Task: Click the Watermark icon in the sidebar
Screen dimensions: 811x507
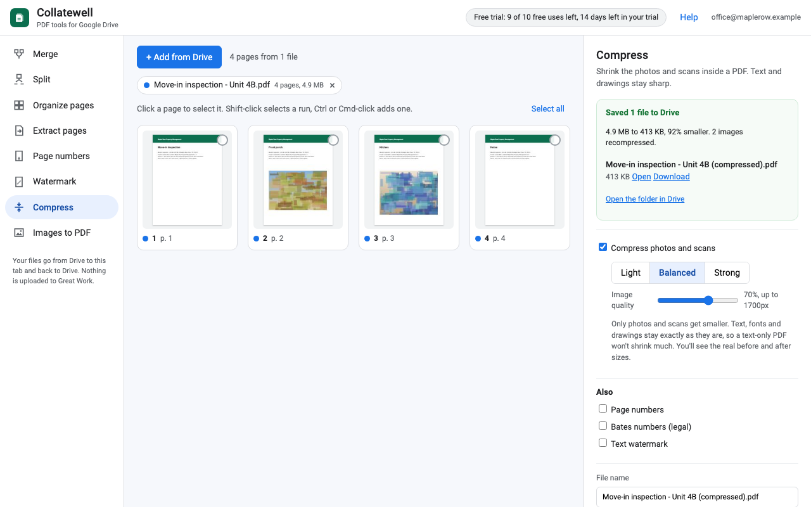Action: point(19,181)
